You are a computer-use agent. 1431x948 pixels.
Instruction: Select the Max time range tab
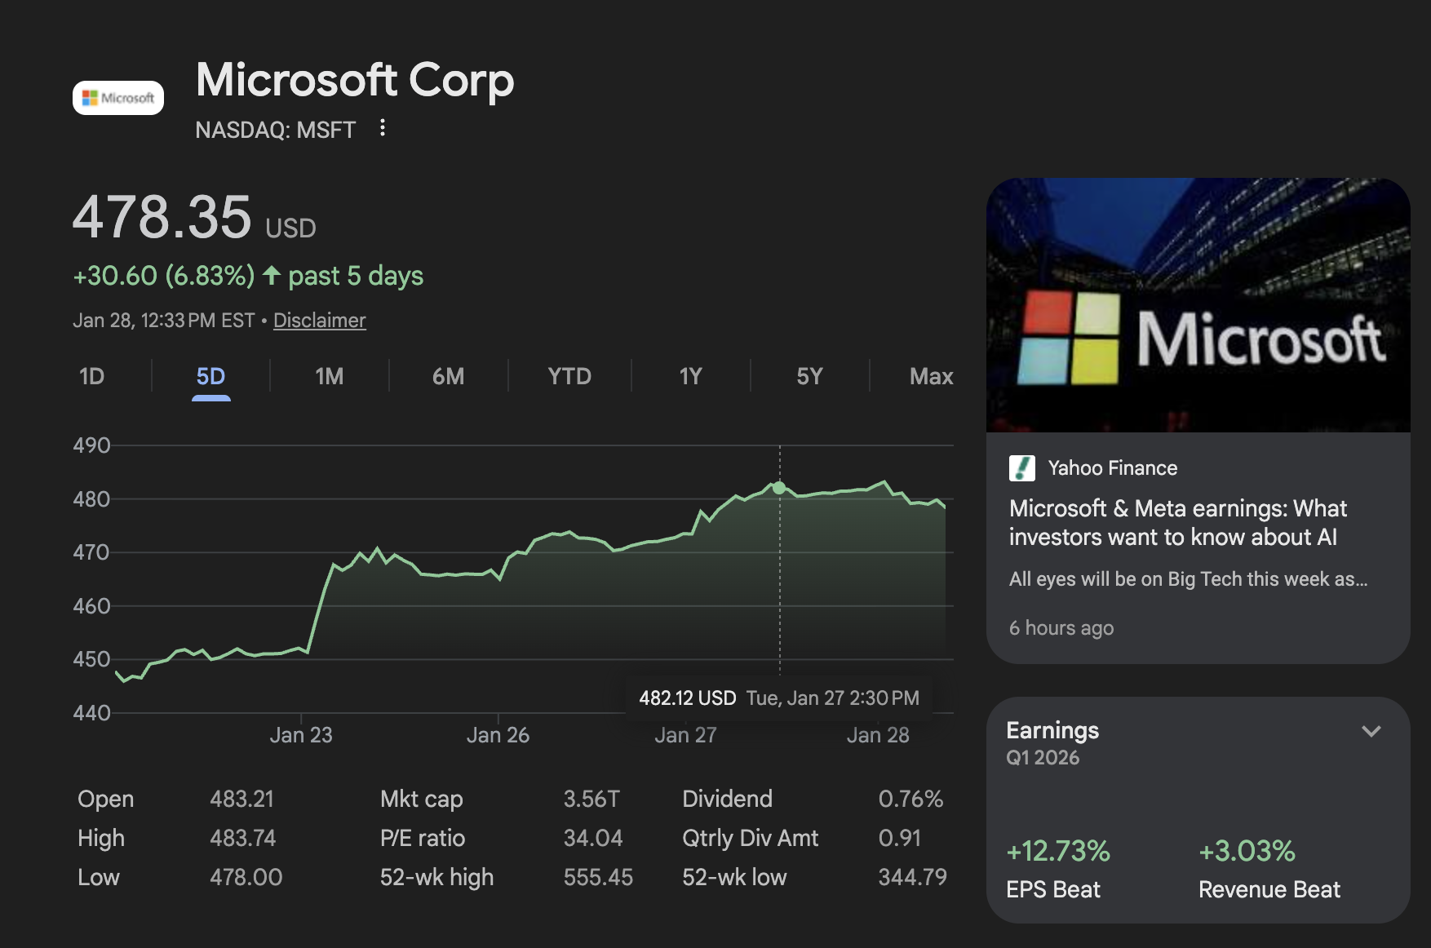[930, 376]
